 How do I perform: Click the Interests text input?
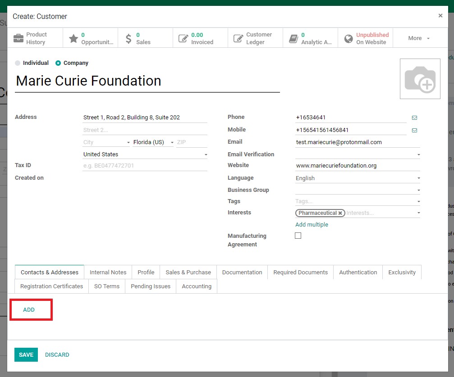[380, 213]
